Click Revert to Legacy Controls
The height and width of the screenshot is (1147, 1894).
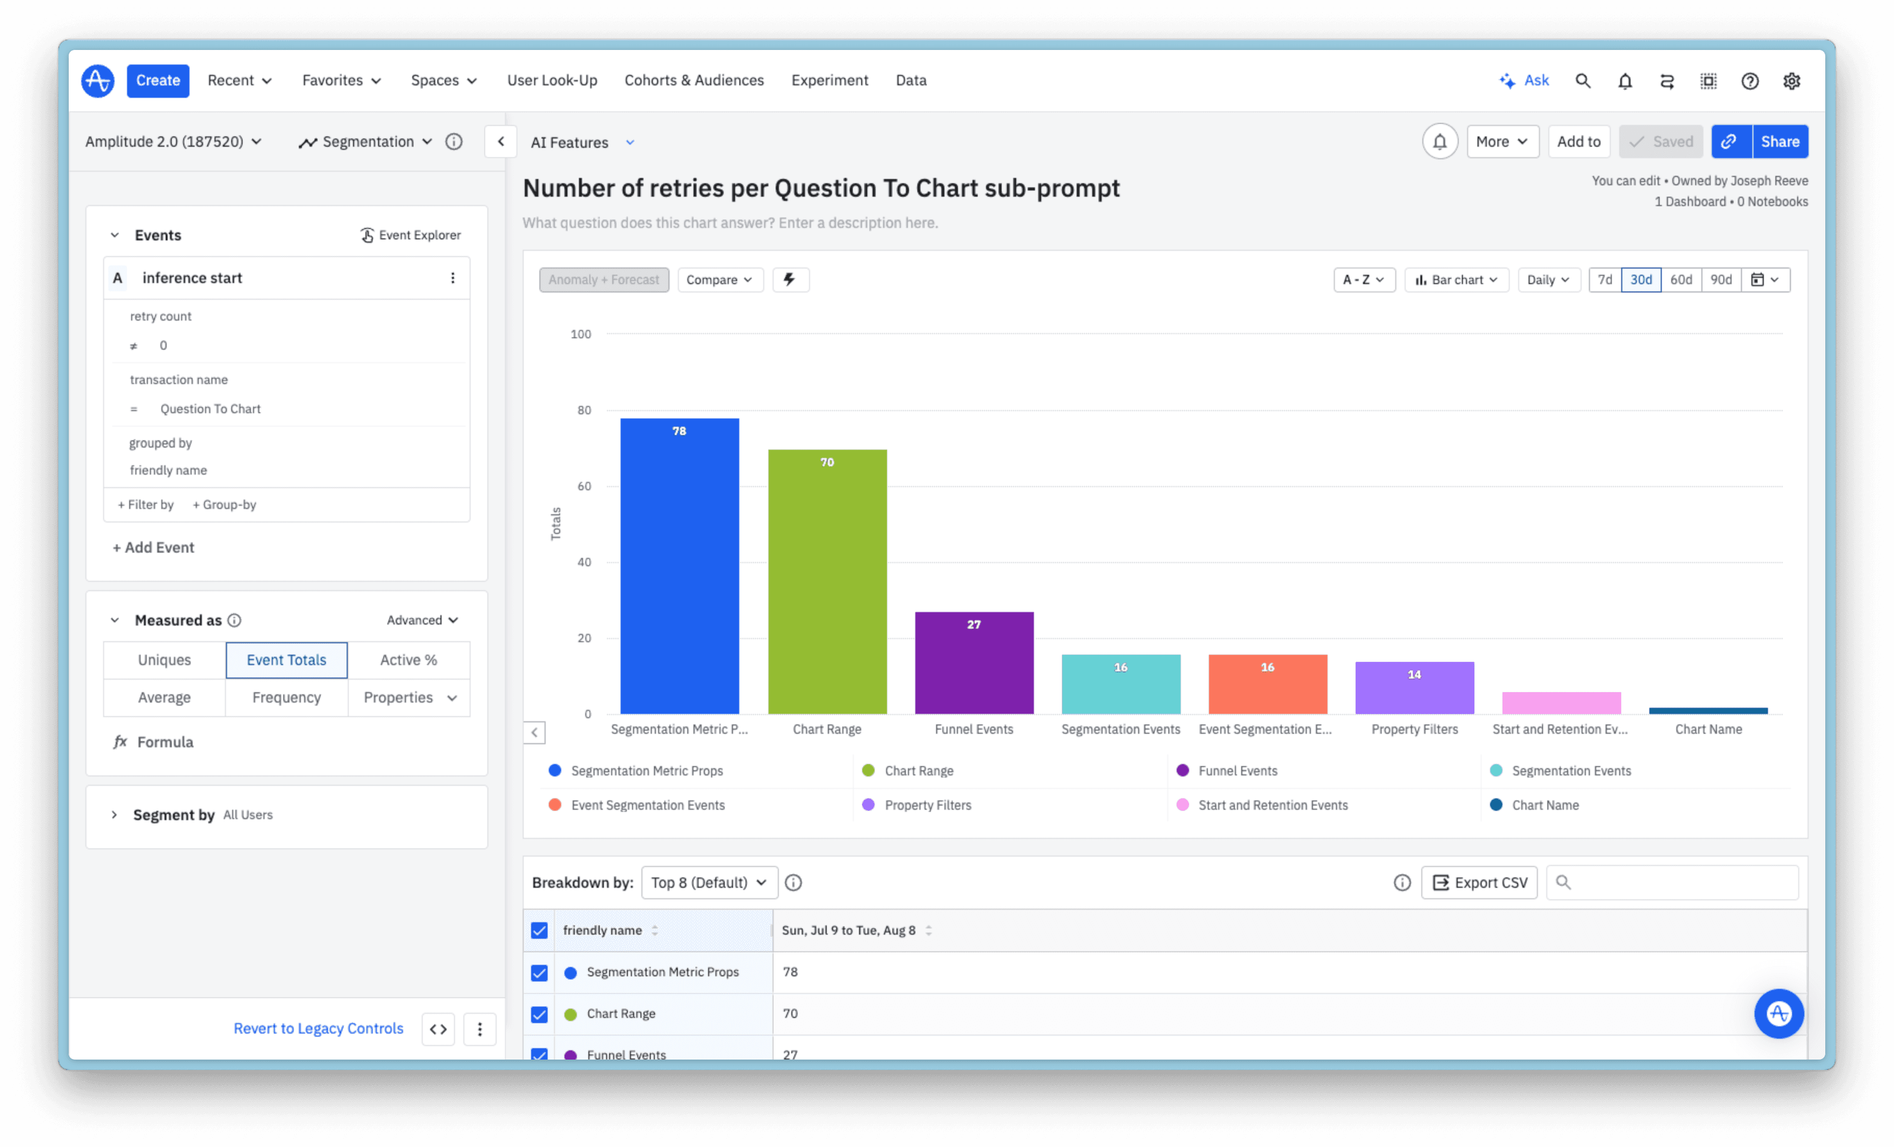click(318, 1028)
